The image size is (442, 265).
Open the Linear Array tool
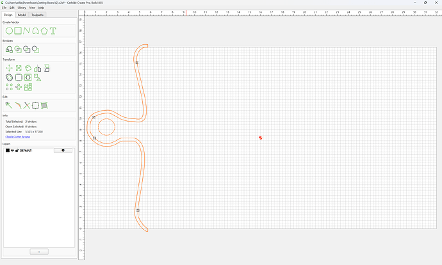9,87
